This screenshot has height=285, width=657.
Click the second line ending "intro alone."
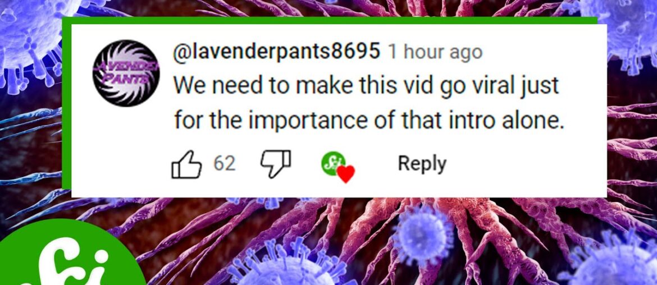tap(367, 121)
